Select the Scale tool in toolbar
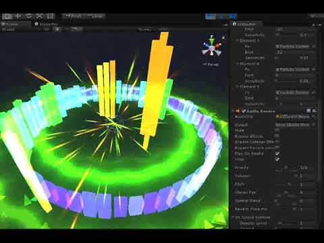Screen dimensions: 324x243 39,16
